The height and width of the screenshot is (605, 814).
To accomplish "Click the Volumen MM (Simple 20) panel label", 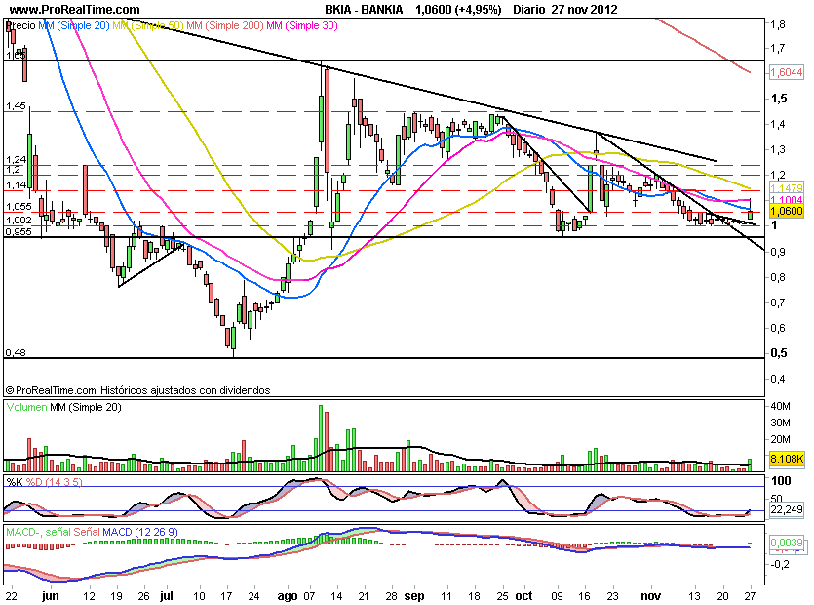I will [64, 407].
